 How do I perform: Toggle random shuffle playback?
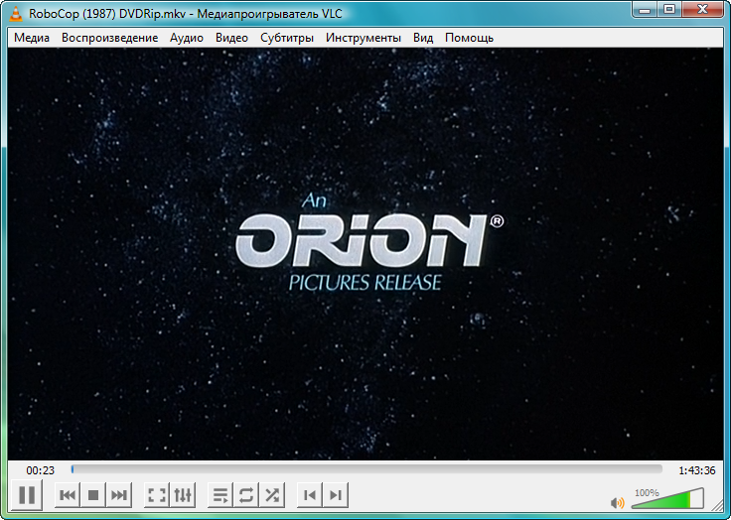272,495
